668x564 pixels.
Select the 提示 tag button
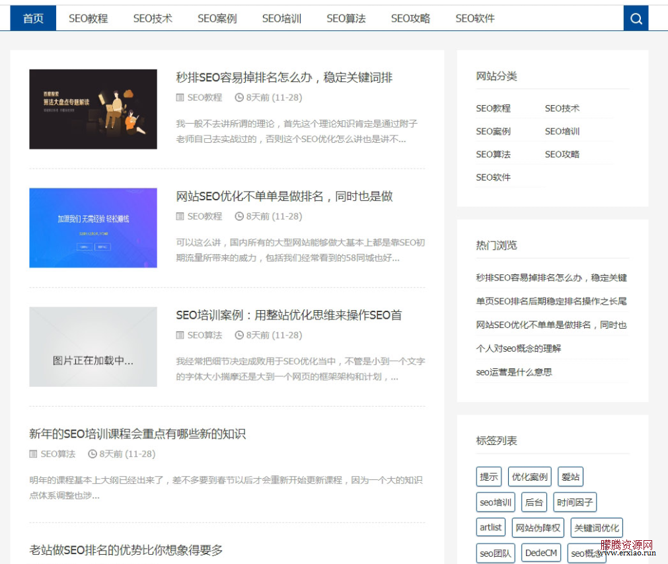tap(489, 477)
